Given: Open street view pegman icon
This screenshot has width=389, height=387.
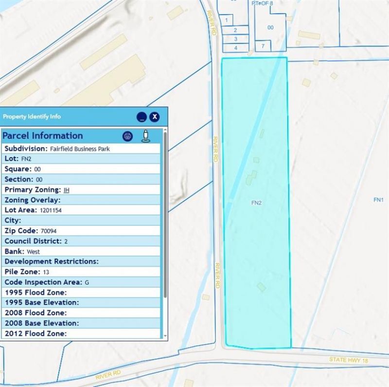Looking at the screenshot, I should click(x=145, y=136).
